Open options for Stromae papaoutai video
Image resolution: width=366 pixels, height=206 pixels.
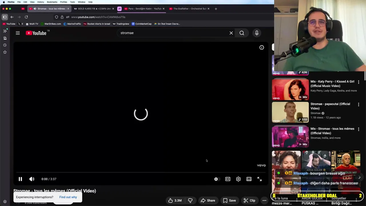coord(359,105)
